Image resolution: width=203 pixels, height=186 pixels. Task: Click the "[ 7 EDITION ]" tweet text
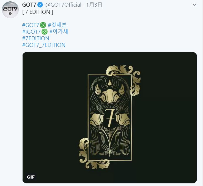(x=38, y=12)
